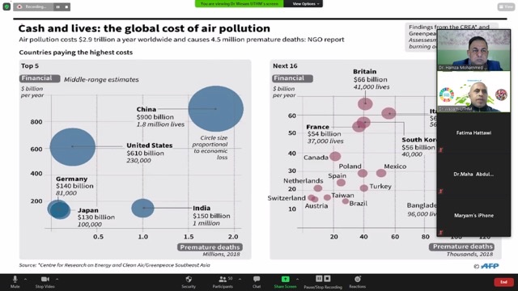Stop recording in top-left indicator
Image resolution: width=518 pixels, height=291 pixels.
coord(66,7)
